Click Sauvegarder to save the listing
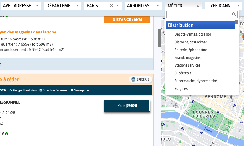Viewport: 244px width, 146px height. [80, 90]
